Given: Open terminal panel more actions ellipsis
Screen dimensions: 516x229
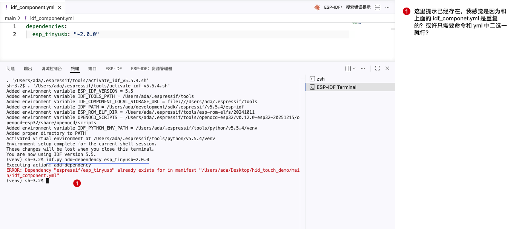Looking at the screenshot, I should point(363,69).
